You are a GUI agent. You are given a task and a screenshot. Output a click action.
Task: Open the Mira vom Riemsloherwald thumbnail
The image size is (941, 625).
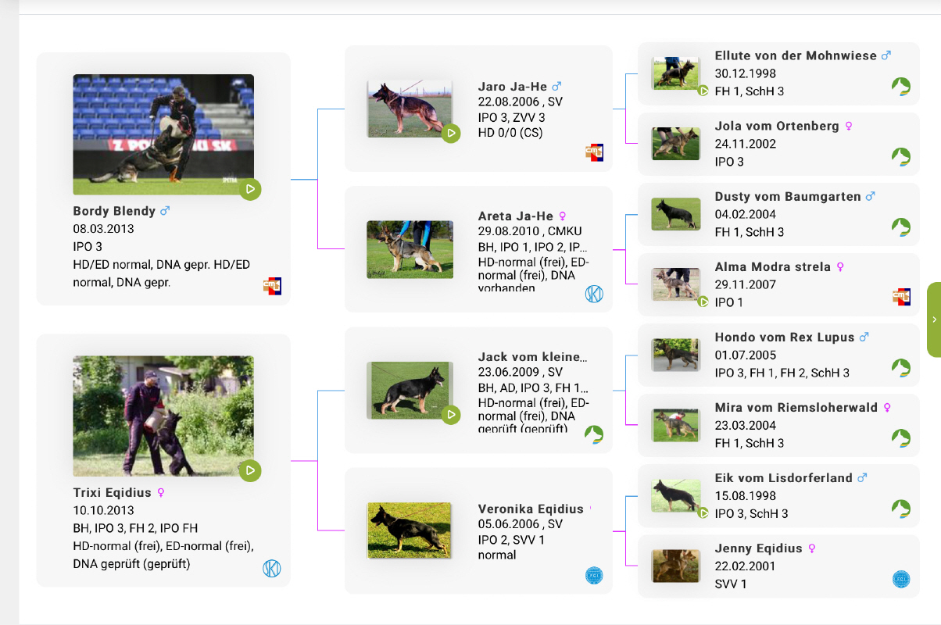click(676, 425)
